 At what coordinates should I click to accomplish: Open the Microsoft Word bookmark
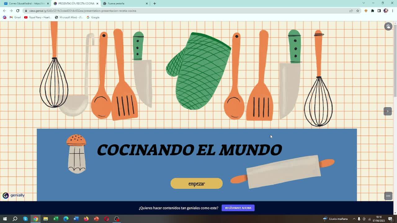(69, 17)
